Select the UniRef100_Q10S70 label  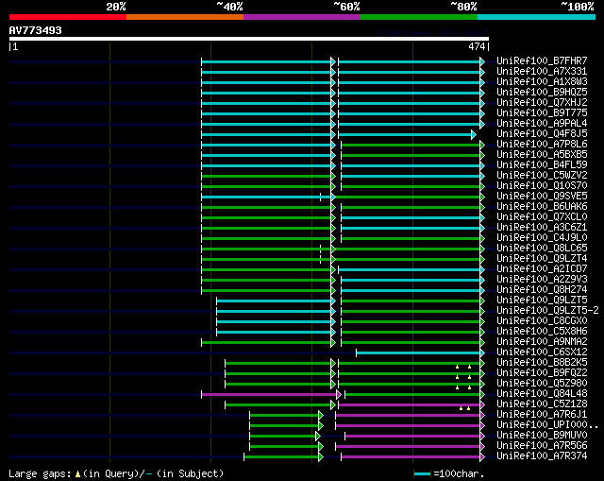click(542, 186)
